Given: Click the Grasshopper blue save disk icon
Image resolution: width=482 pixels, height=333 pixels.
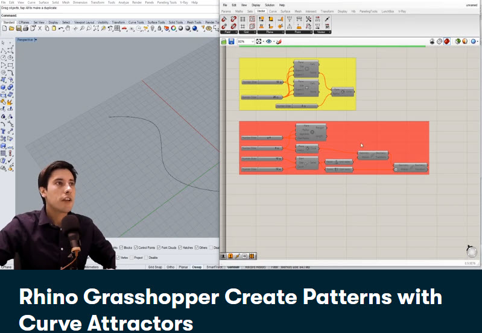Looking at the screenshot, I should [x=231, y=42].
